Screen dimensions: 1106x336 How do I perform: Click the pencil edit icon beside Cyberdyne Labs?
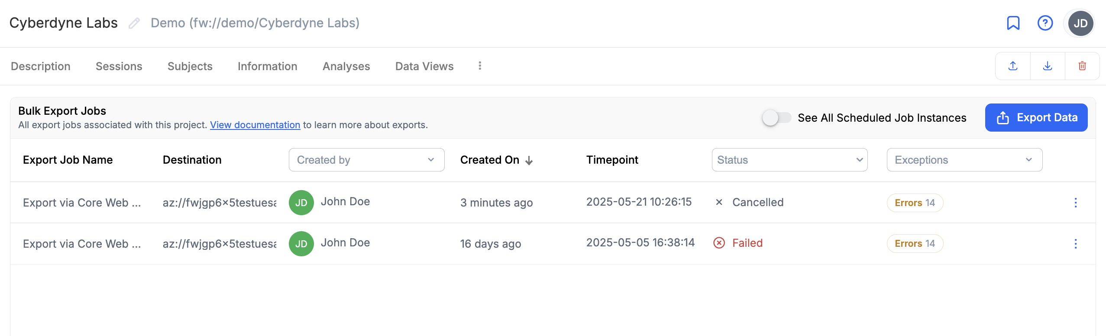(134, 23)
